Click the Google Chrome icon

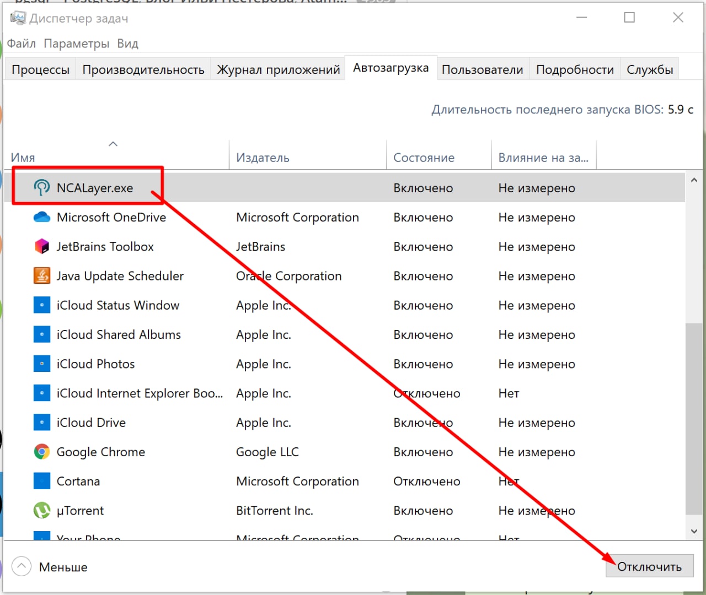[x=41, y=452]
